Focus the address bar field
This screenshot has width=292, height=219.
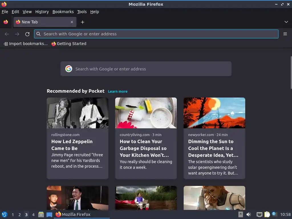(156, 34)
